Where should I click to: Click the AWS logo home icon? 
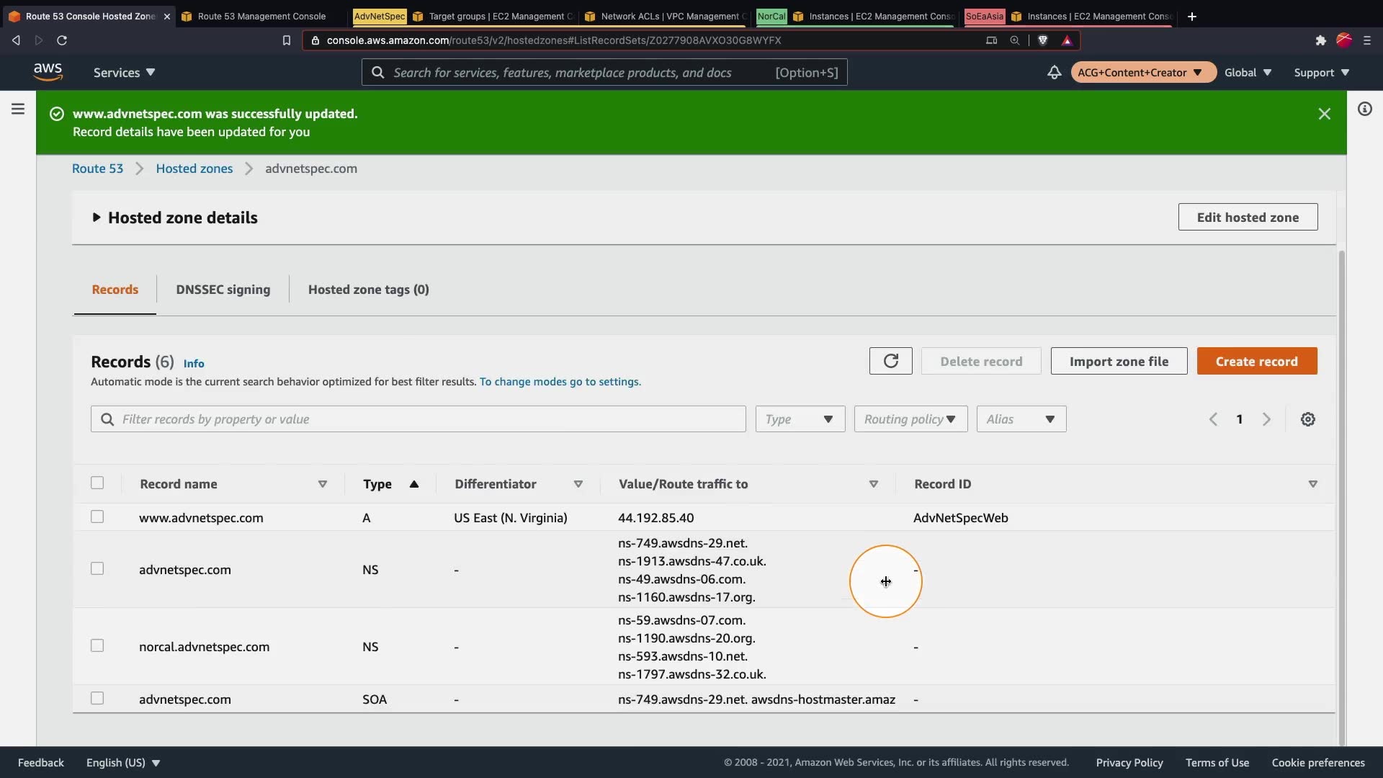click(x=48, y=71)
